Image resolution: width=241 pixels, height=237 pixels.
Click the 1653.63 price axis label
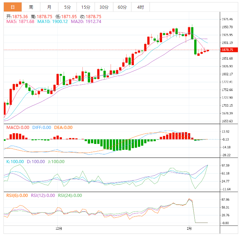click(227, 121)
